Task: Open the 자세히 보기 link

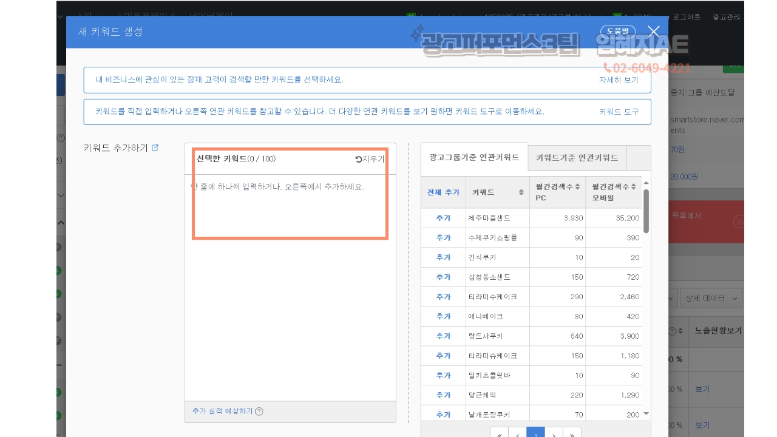Action: [x=619, y=80]
